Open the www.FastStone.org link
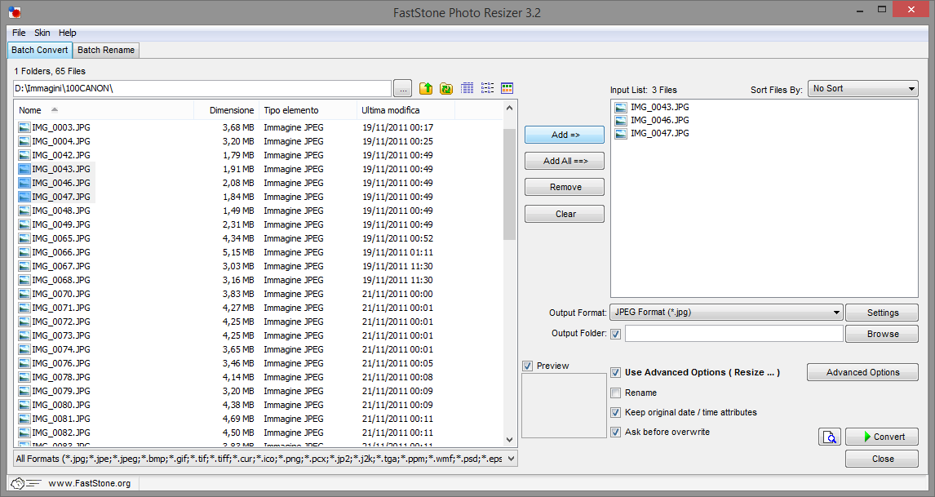The image size is (935, 497). tap(90, 483)
